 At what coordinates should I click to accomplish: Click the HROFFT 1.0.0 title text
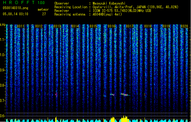[24, 2]
